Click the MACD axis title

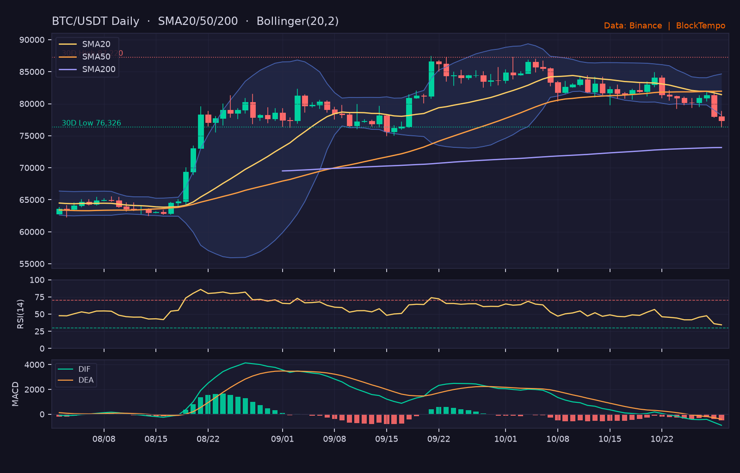pyautogui.click(x=16, y=394)
